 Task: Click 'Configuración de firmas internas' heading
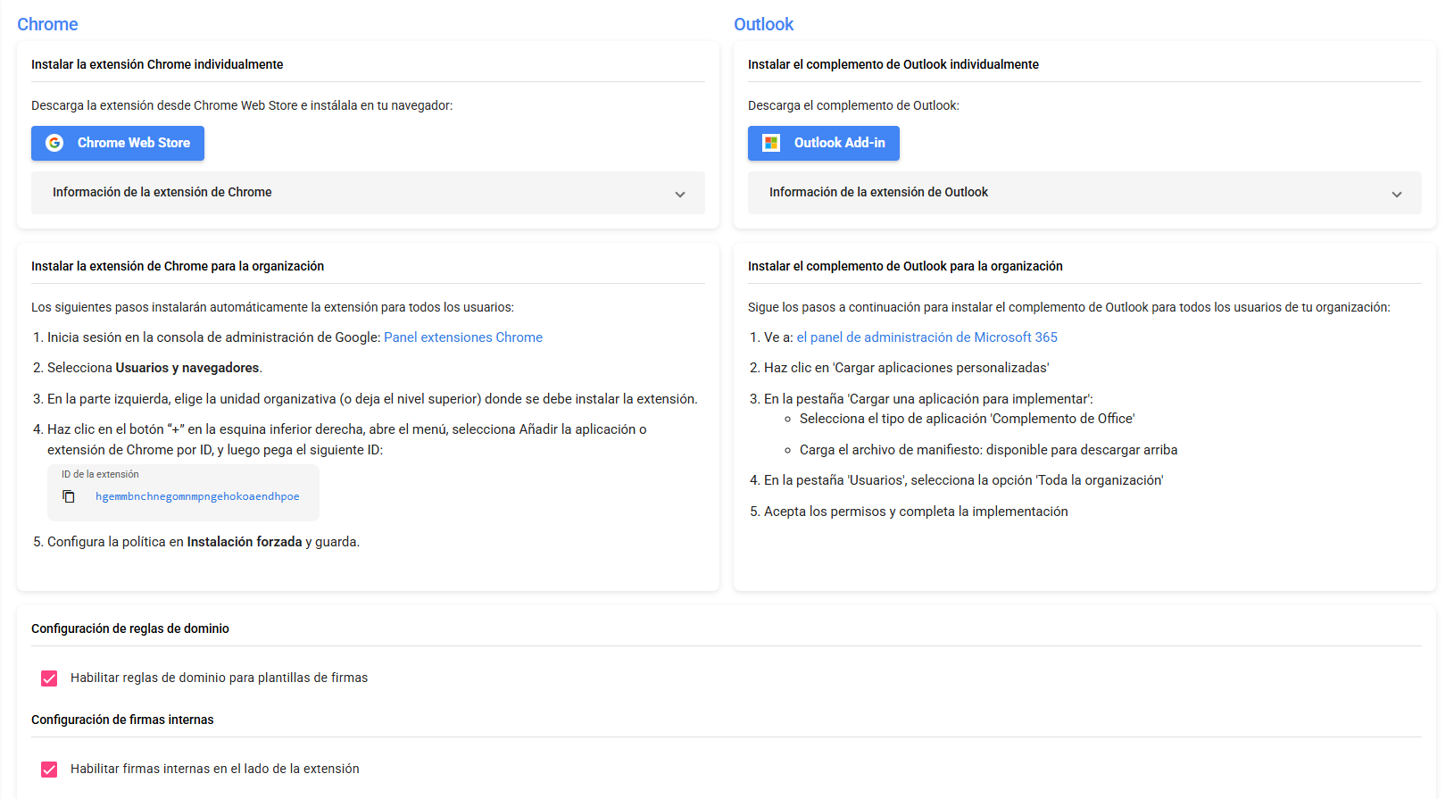pyautogui.click(x=122, y=720)
